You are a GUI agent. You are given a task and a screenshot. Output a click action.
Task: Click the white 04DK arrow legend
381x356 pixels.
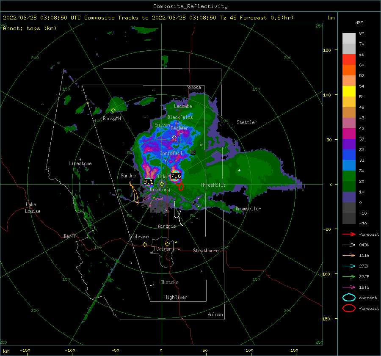349,245
